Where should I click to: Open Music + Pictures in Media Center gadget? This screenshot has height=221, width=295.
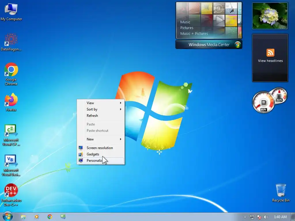pos(194,34)
